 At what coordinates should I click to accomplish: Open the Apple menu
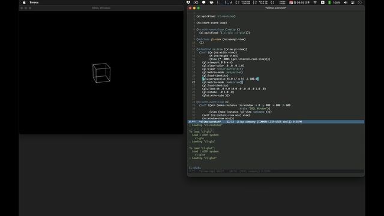coord(24,2)
